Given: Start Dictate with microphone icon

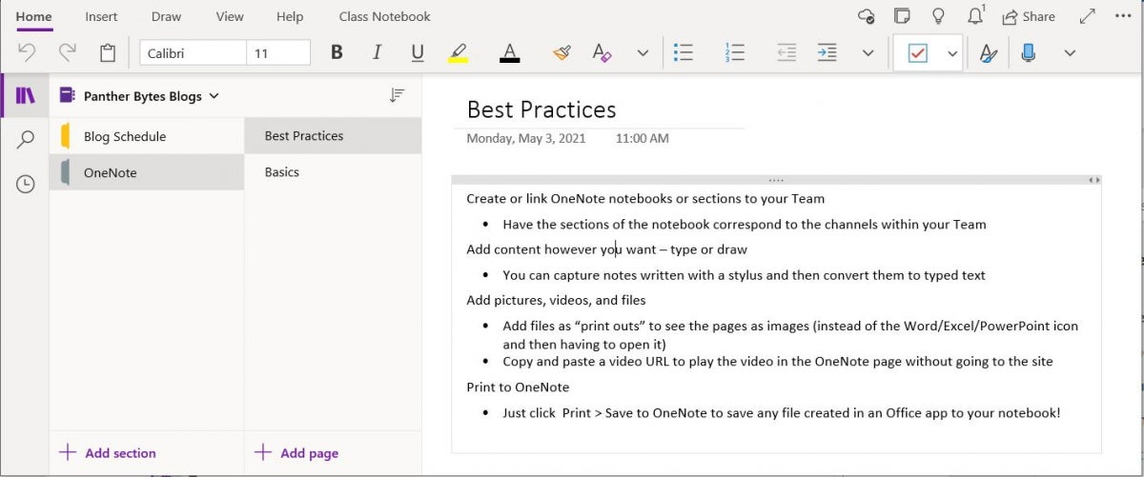Looking at the screenshot, I should 1029,53.
